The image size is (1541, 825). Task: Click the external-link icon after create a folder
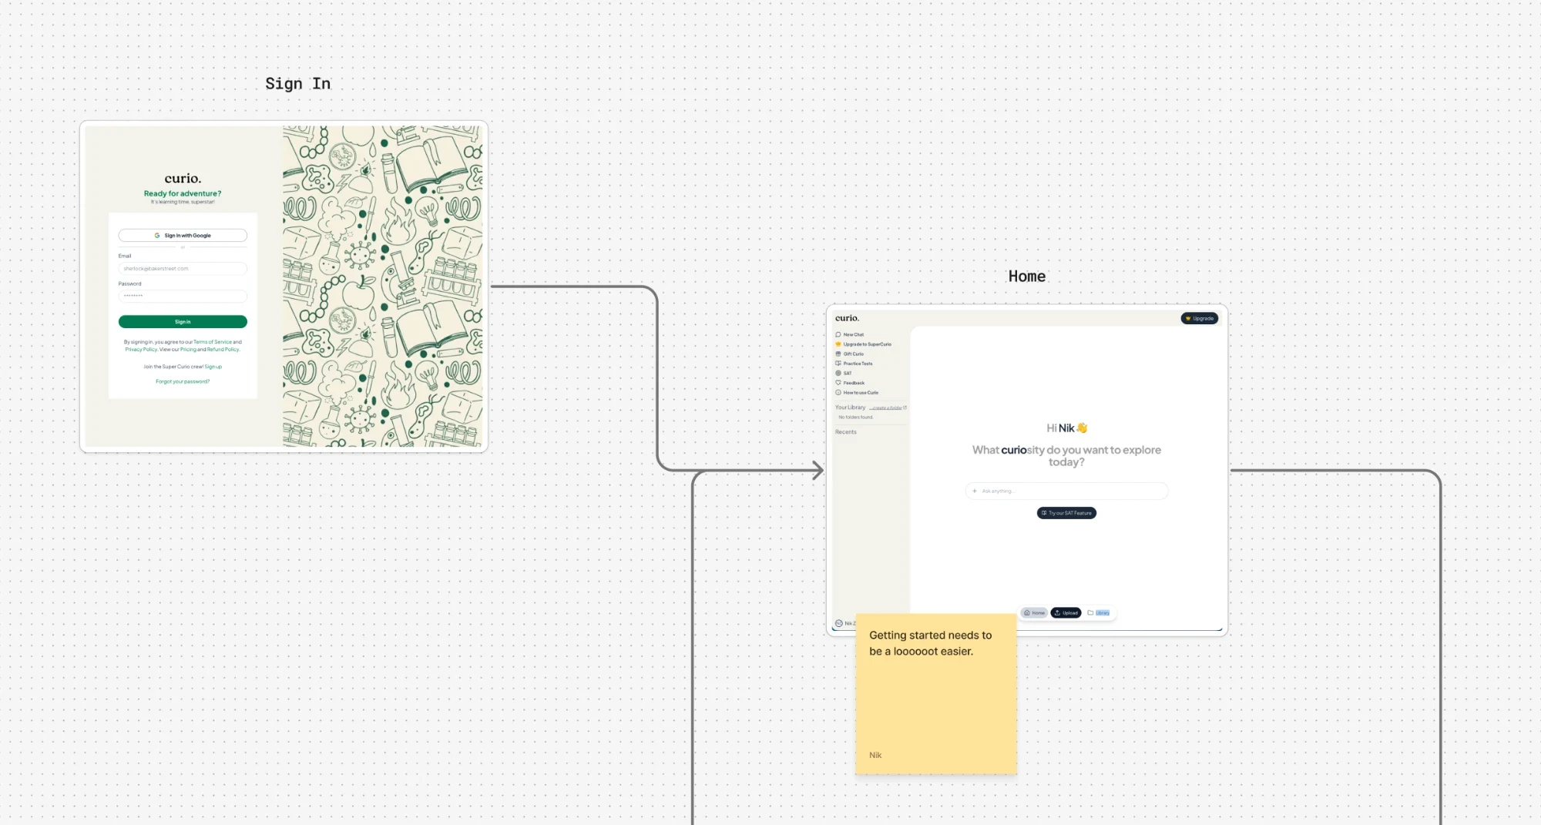[905, 407]
